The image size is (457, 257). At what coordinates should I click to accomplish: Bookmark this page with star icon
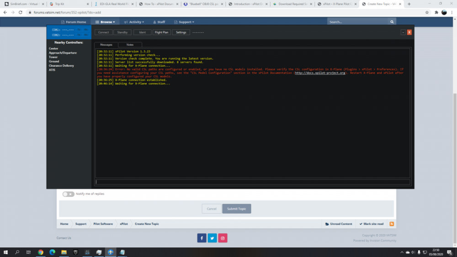[x=427, y=12]
